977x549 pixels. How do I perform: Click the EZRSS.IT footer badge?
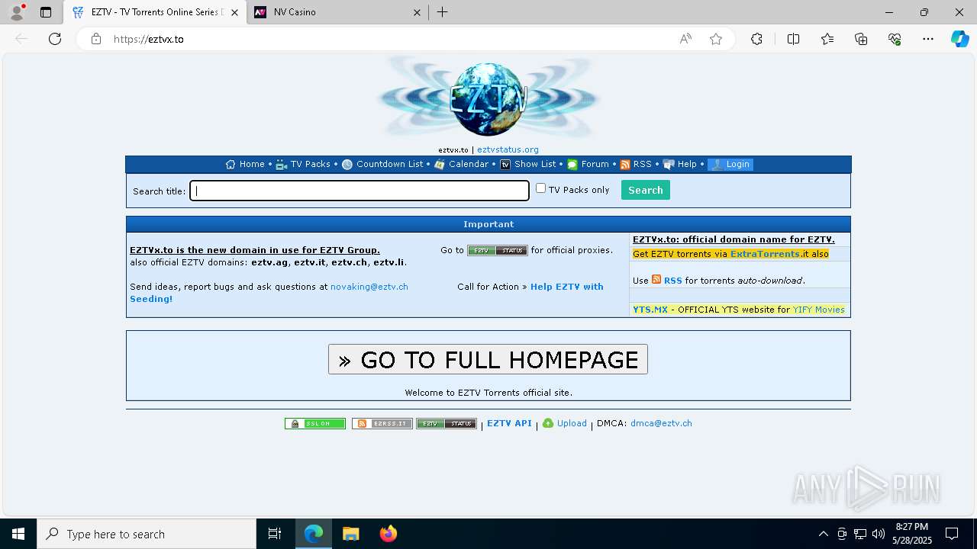click(382, 424)
